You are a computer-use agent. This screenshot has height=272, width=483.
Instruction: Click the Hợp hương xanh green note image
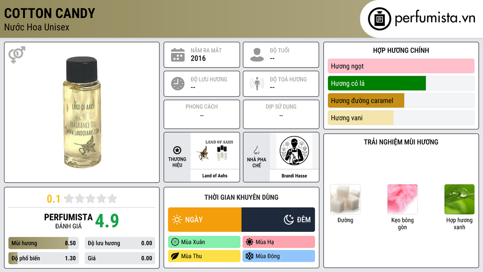pyautogui.click(x=459, y=199)
